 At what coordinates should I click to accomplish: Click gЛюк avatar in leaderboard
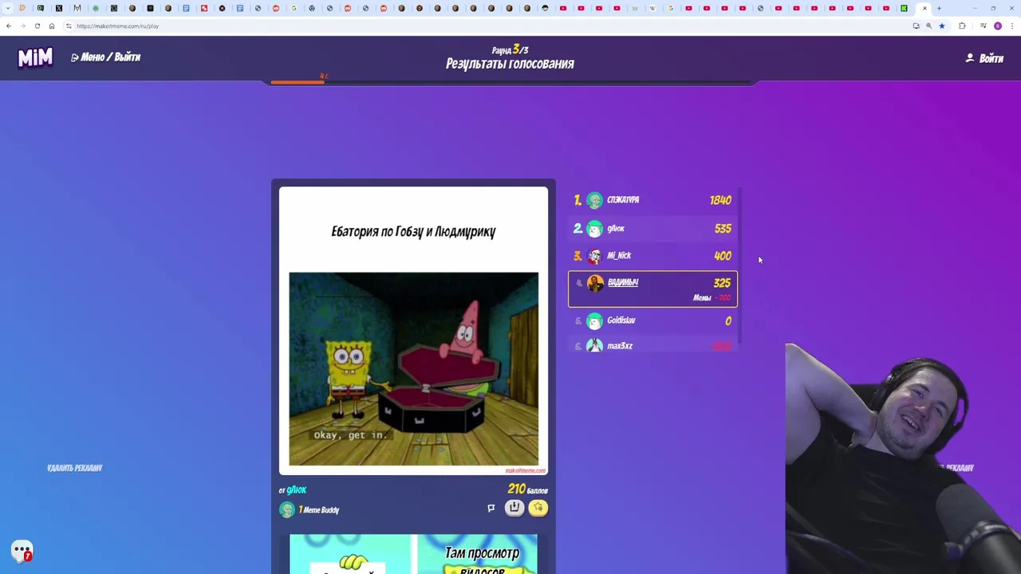point(594,229)
